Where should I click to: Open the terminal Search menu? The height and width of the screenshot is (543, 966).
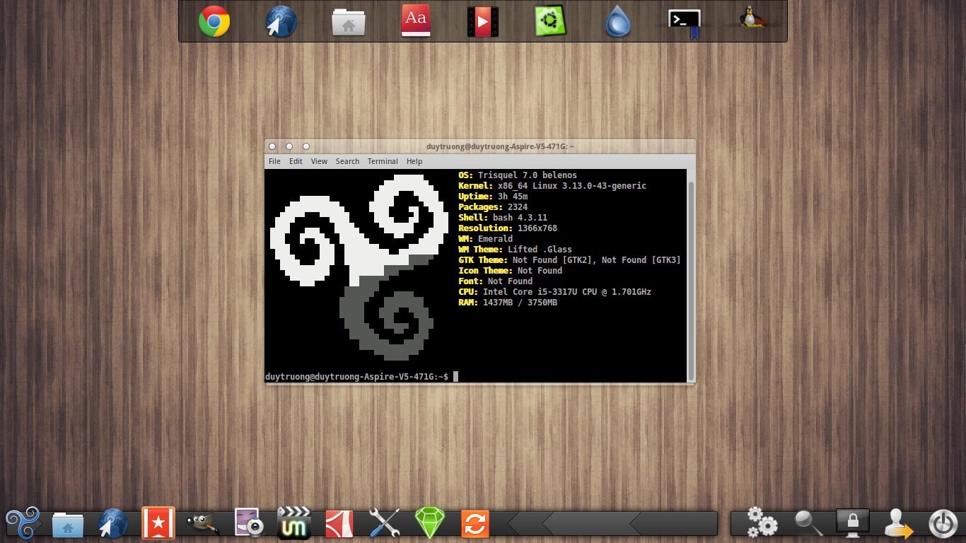tap(347, 161)
